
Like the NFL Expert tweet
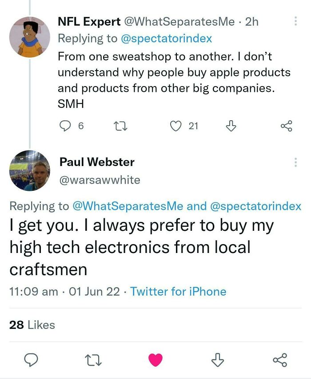point(176,126)
